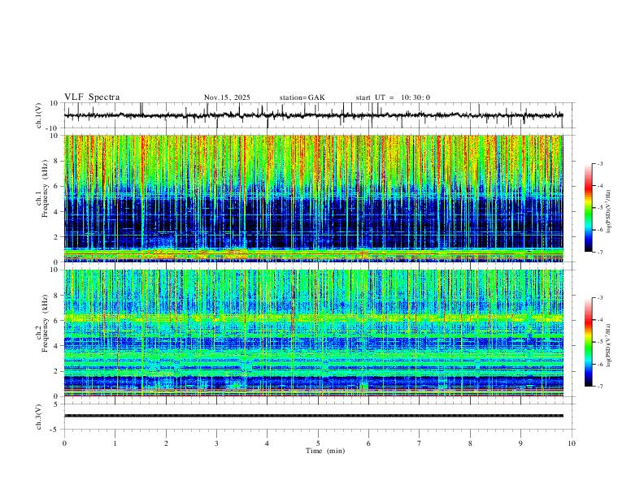Click the time axis tick label '10'
644x497 pixels.
coord(572,443)
